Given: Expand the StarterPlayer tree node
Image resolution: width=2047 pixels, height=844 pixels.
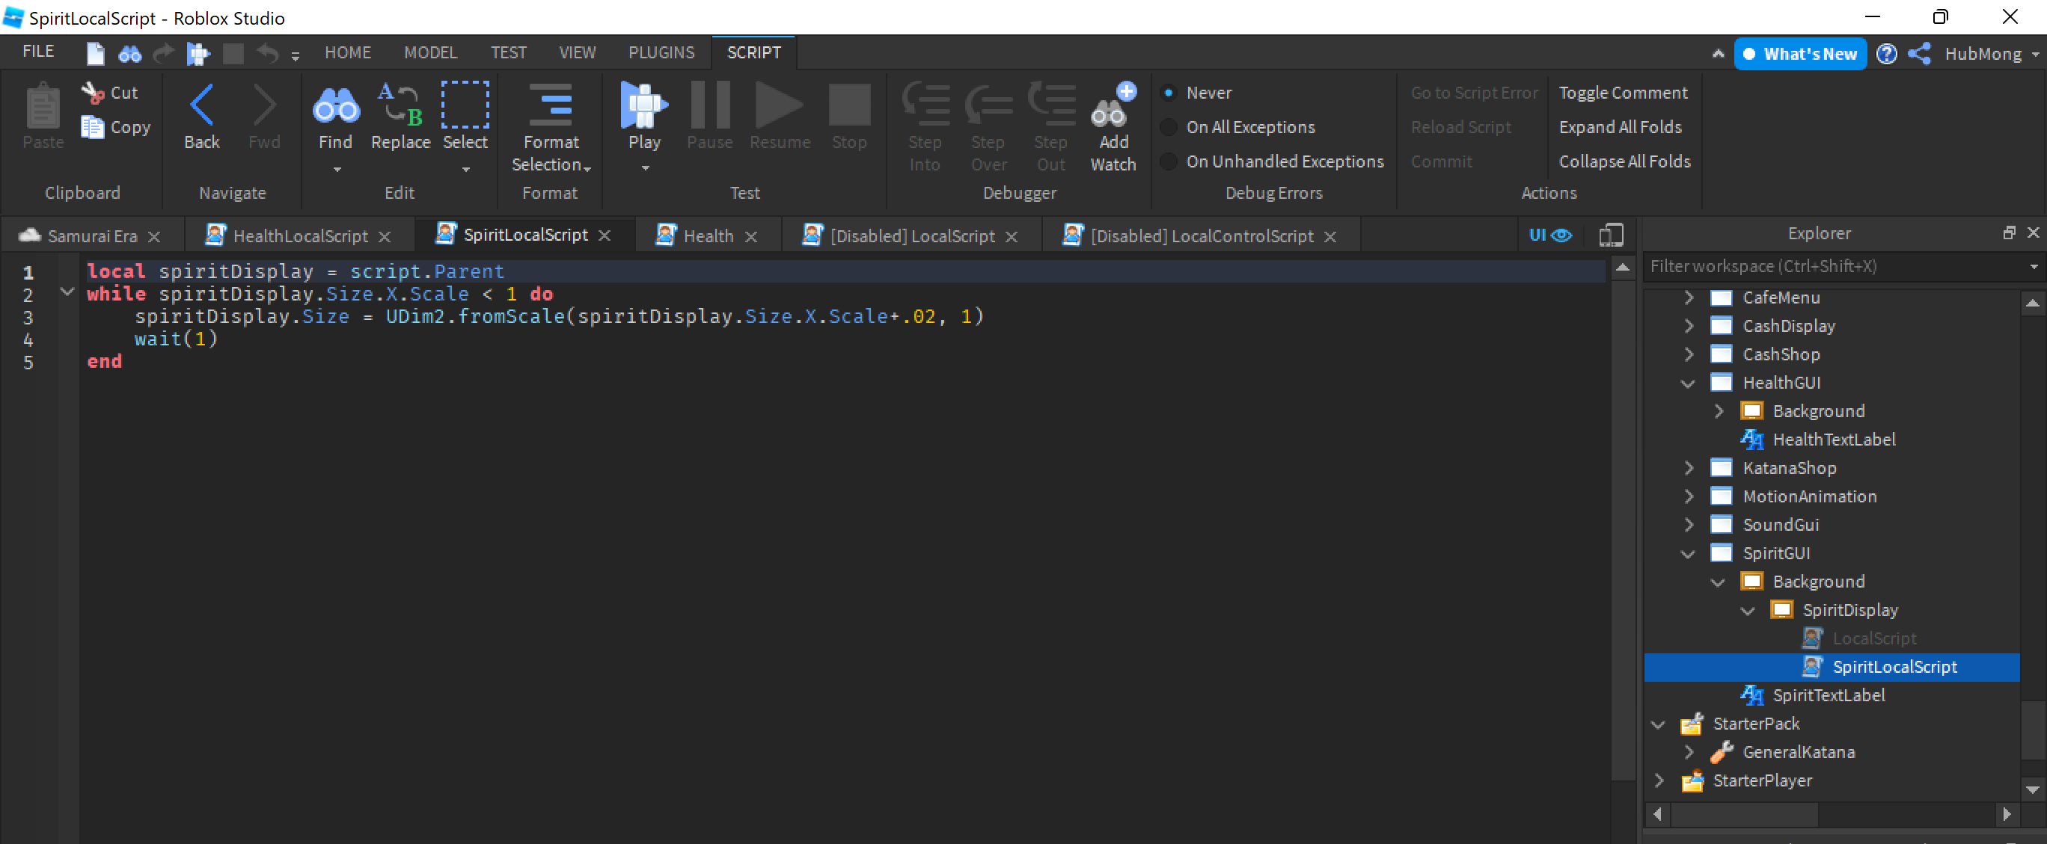Looking at the screenshot, I should click(1659, 780).
